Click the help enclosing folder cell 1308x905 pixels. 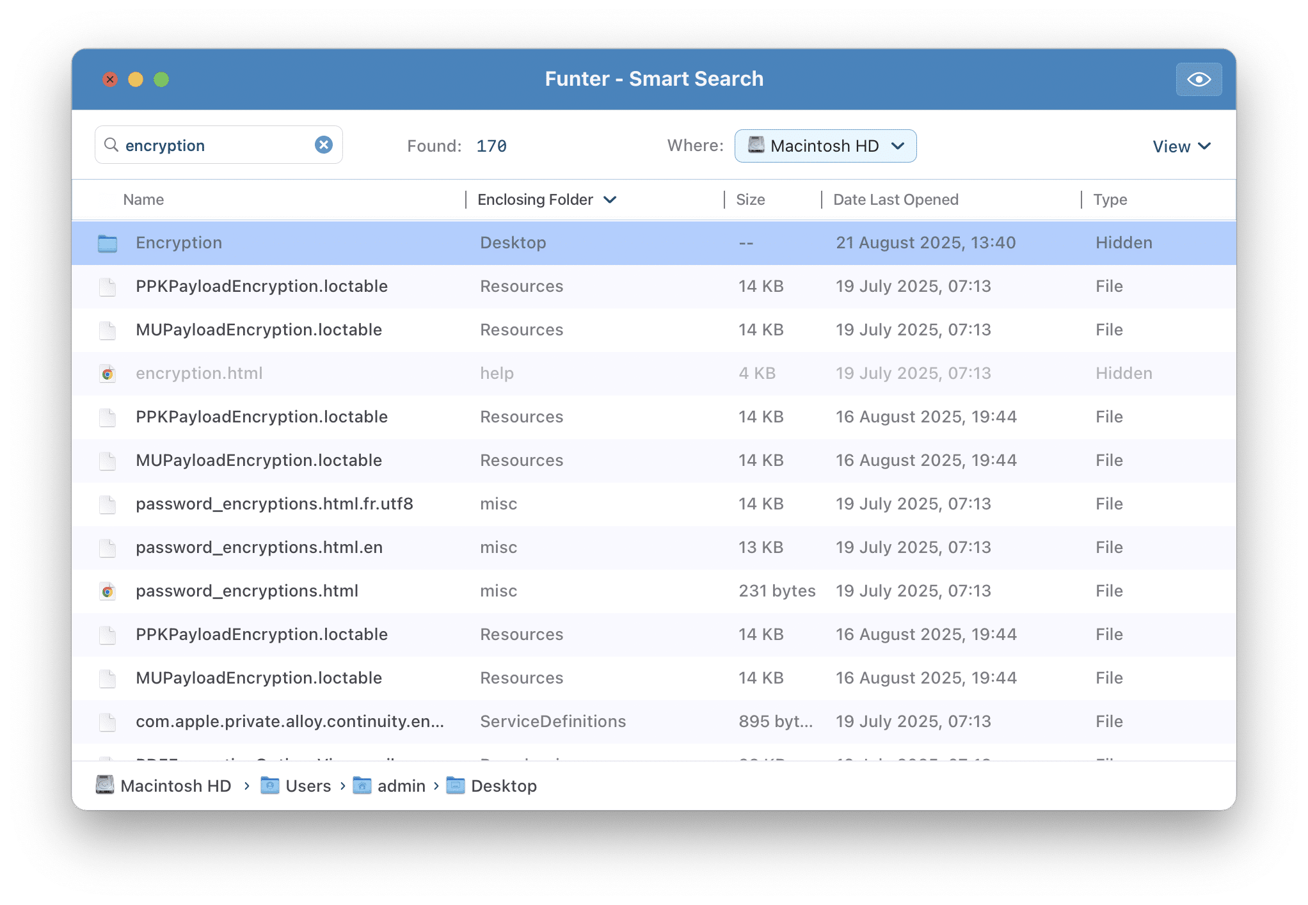pos(497,373)
